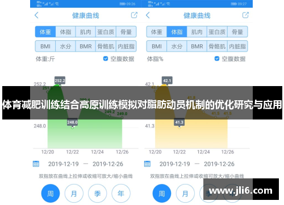Select 内脏脂 tab on right screen
The image size is (284, 205).
point(237,46)
